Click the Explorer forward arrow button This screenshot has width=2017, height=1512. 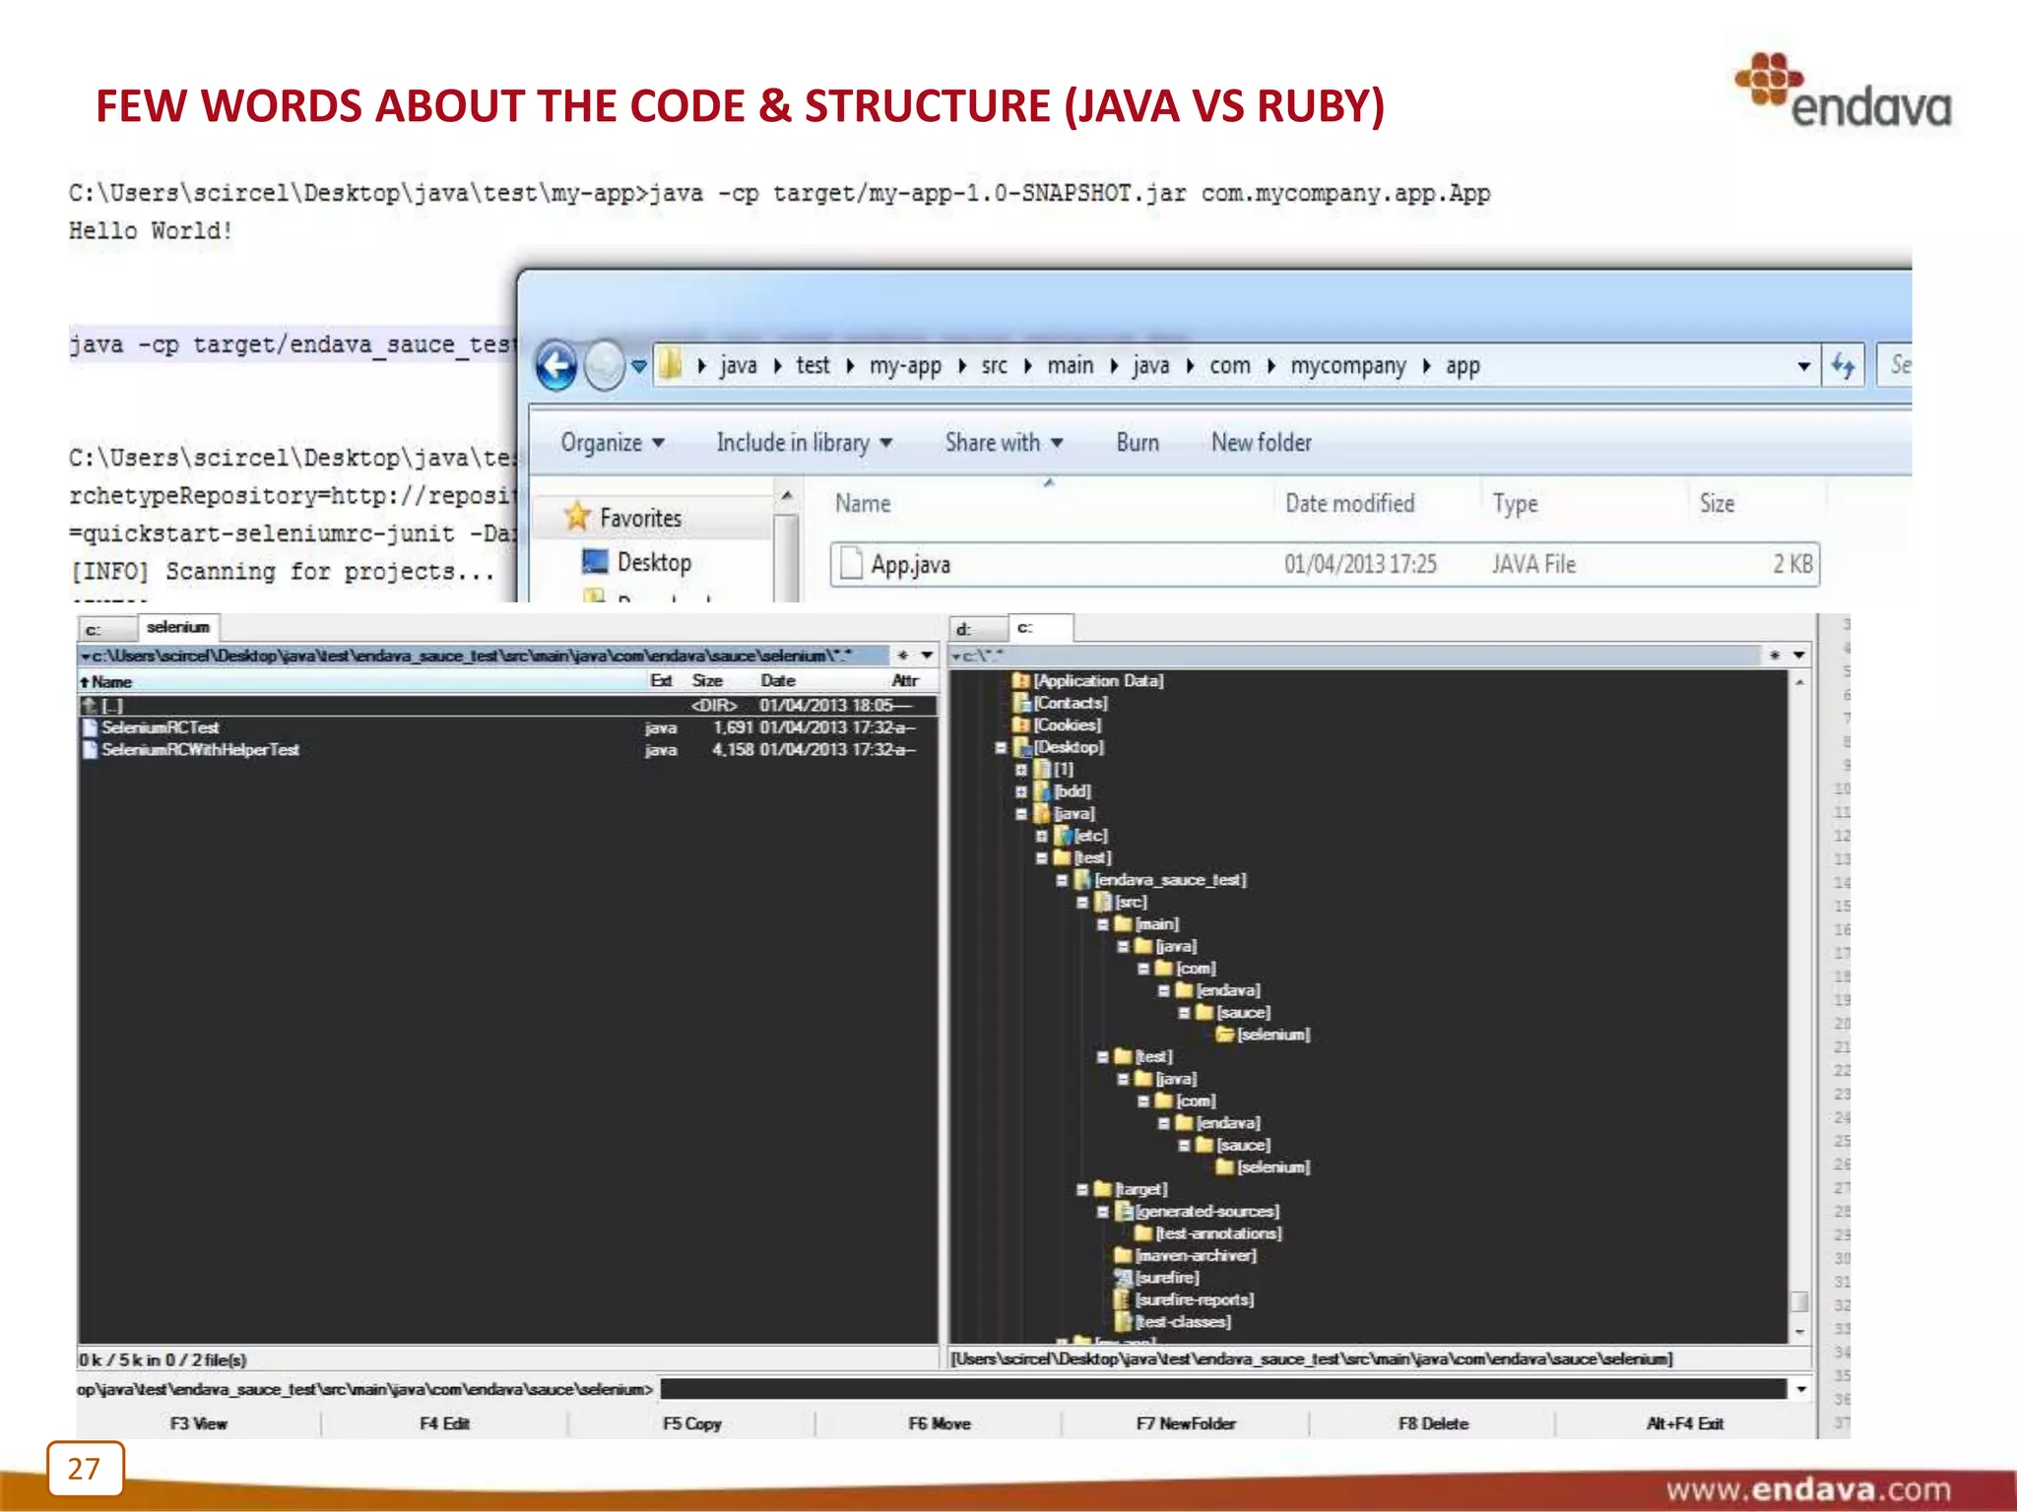point(604,366)
